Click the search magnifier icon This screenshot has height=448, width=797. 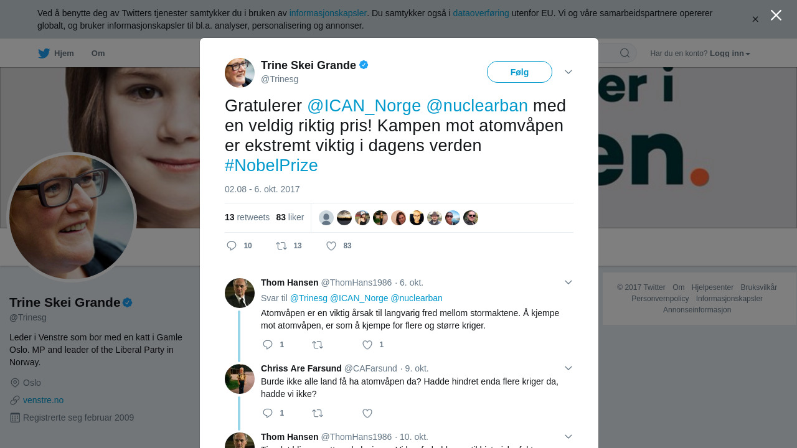point(625,53)
